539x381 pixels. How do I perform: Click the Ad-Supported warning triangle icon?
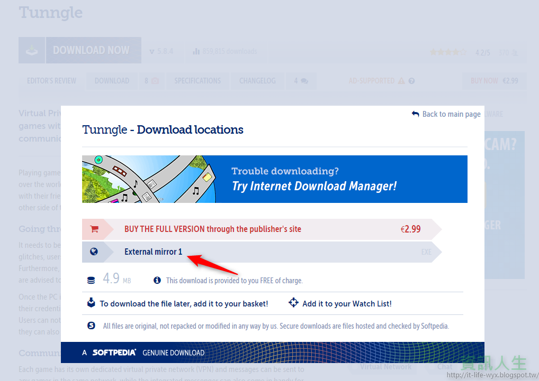point(401,81)
